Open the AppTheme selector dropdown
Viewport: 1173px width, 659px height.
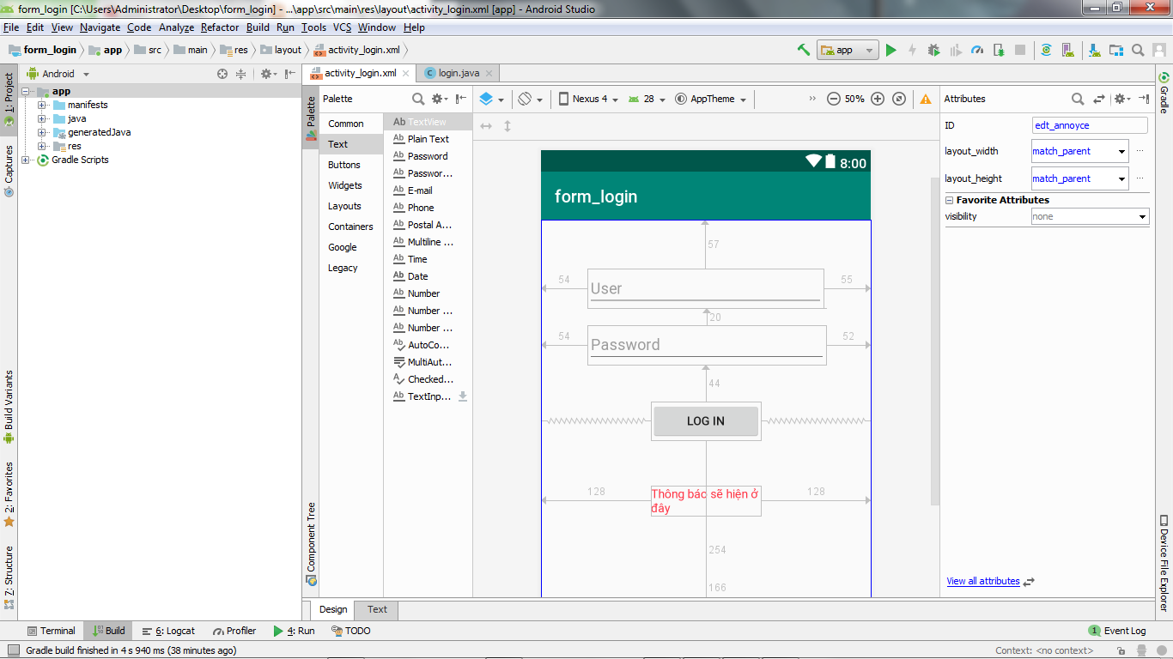(x=710, y=99)
